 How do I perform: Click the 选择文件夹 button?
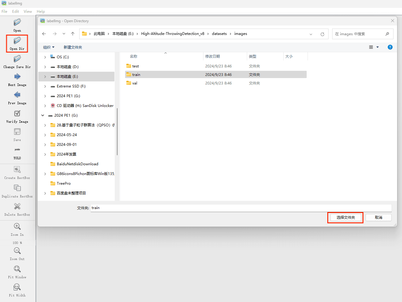pos(346,218)
